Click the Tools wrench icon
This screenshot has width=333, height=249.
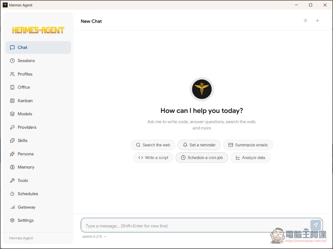click(x=12, y=181)
